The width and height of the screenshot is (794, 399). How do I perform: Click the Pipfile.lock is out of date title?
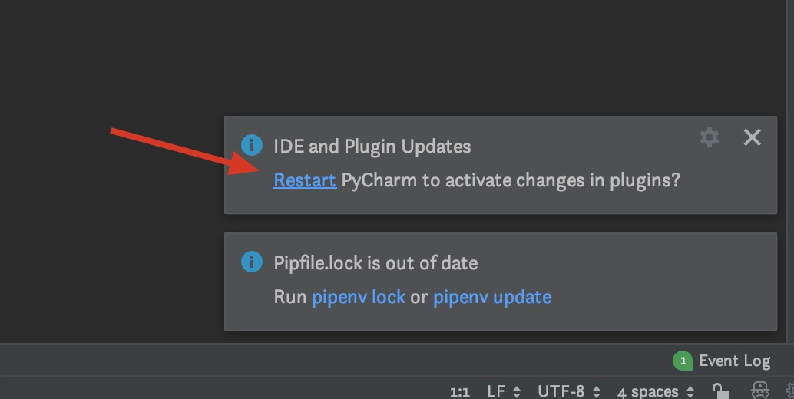pos(375,263)
